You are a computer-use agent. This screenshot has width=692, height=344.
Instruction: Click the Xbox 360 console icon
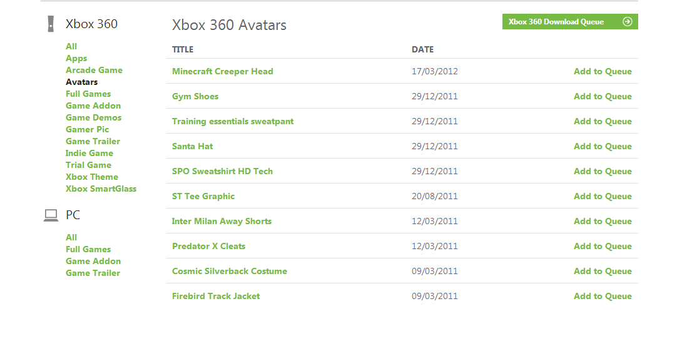click(x=51, y=24)
